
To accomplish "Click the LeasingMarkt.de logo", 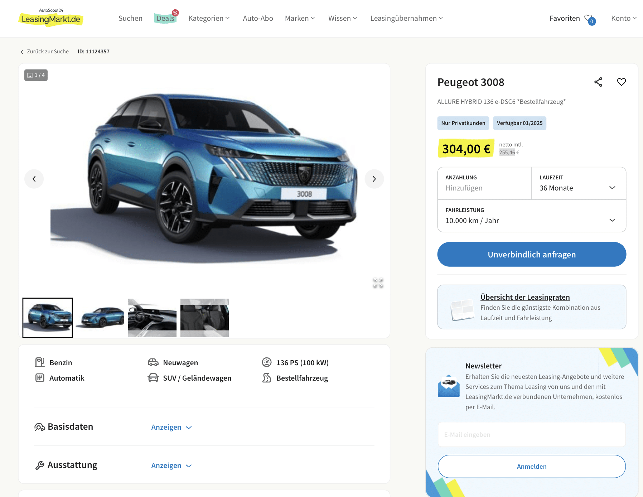I will [x=51, y=18].
